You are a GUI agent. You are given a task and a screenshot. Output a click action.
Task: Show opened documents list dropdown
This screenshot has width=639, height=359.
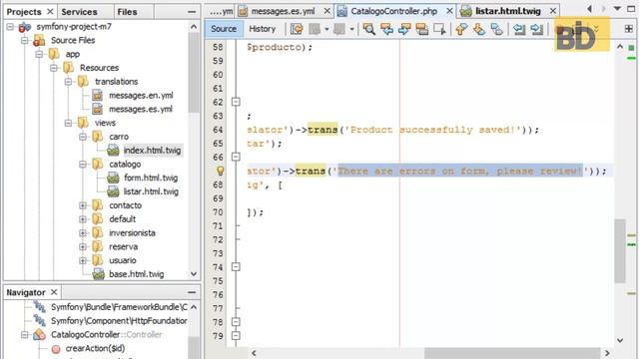pyautogui.click(x=617, y=9)
